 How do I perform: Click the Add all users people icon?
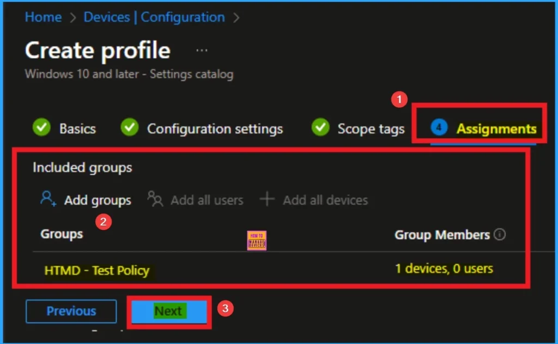155,199
